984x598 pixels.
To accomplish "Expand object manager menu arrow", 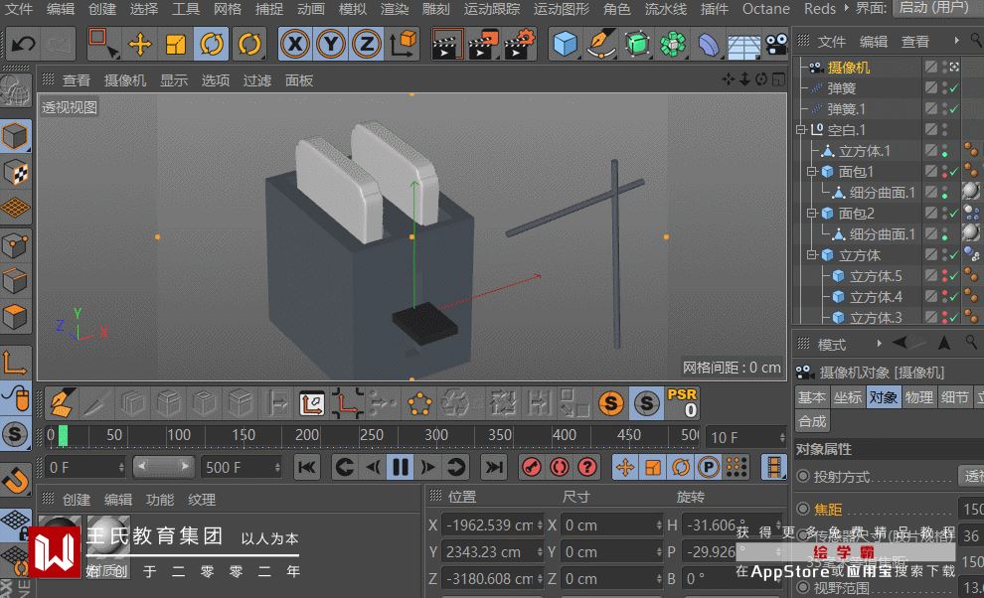I will tap(956, 41).
